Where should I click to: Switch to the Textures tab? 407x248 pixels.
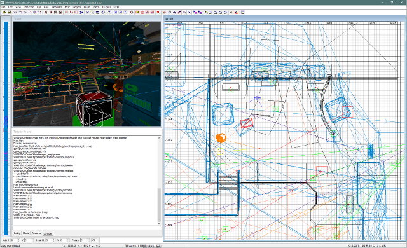(x=36, y=233)
